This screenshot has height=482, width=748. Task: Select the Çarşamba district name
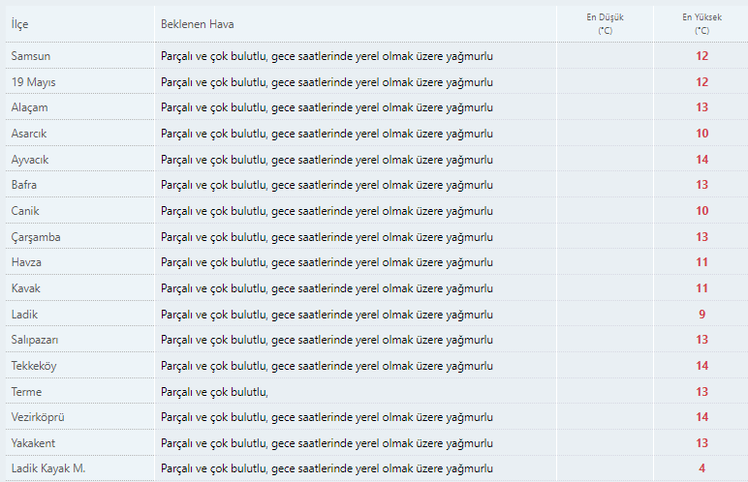pyautogui.click(x=36, y=237)
